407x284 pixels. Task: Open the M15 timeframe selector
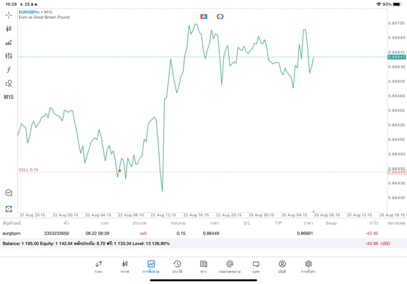pos(9,97)
